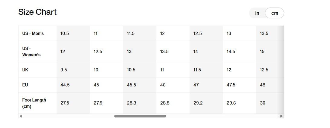Select the US - Men's row header
The width and height of the screenshot is (330, 128).
pyautogui.click(x=33, y=33)
